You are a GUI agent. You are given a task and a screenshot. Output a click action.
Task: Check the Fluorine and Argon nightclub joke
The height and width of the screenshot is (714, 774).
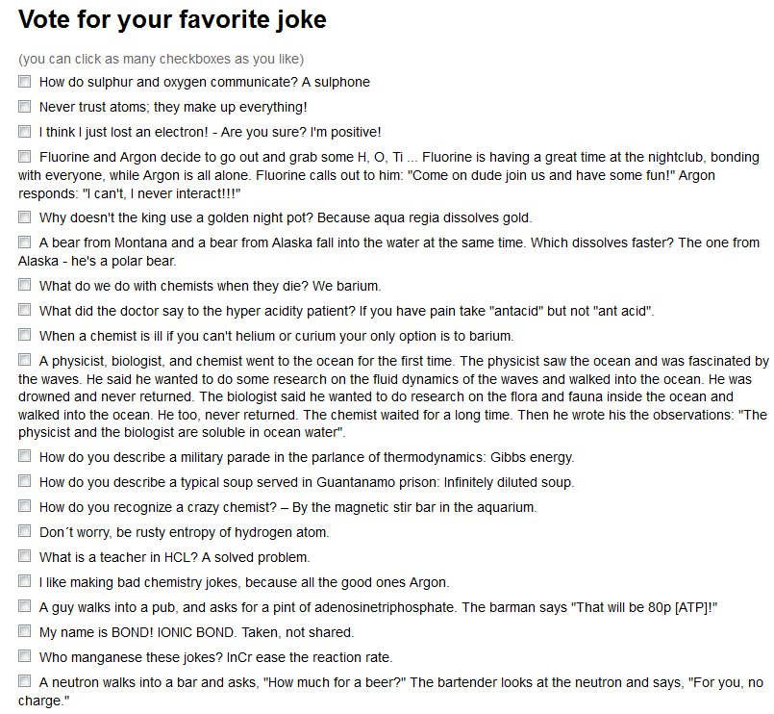[25, 157]
